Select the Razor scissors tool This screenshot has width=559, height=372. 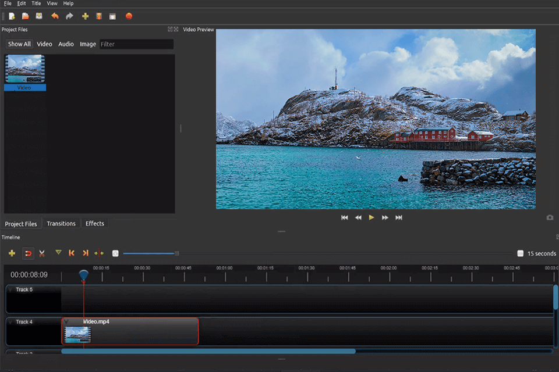(x=42, y=253)
